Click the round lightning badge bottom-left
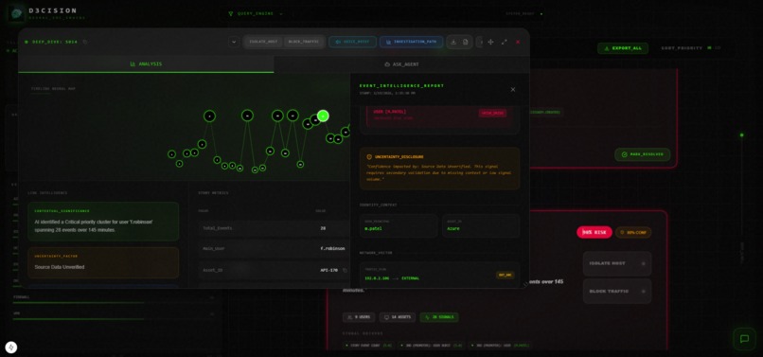 click(11, 348)
